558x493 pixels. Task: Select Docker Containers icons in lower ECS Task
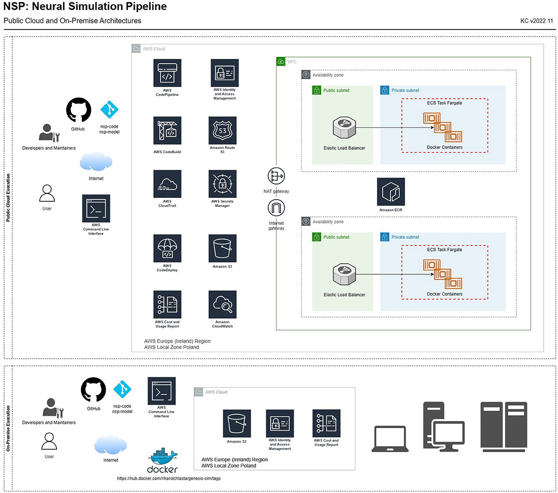pyautogui.click(x=443, y=274)
